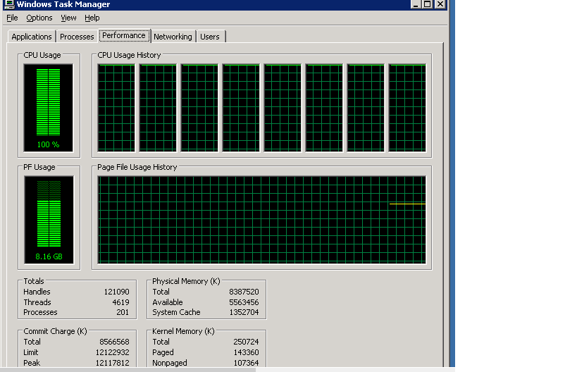Open the Help menu

click(x=92, y=18)
